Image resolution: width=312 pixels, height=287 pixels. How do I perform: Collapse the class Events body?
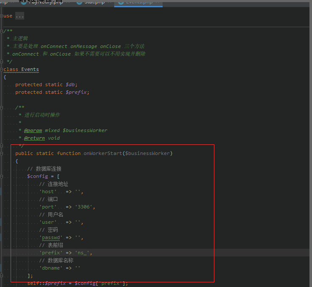(2, 70)
